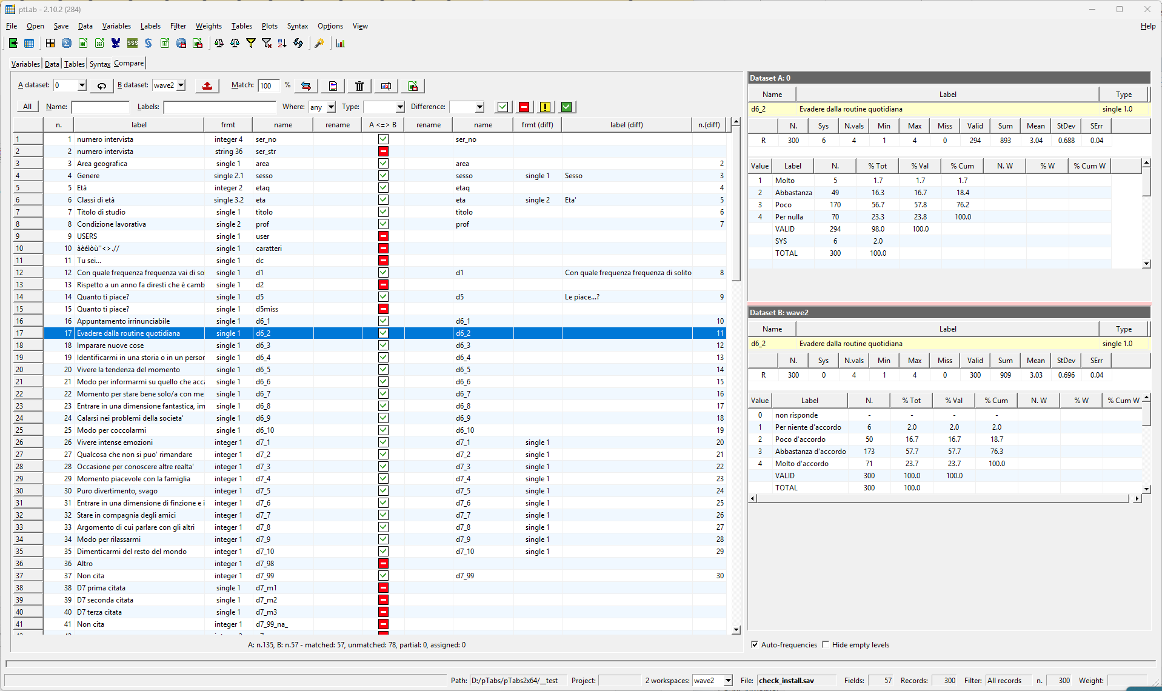Click the ab rename icon button
This screenshot has height=691, width=1162.
point(386,85)
